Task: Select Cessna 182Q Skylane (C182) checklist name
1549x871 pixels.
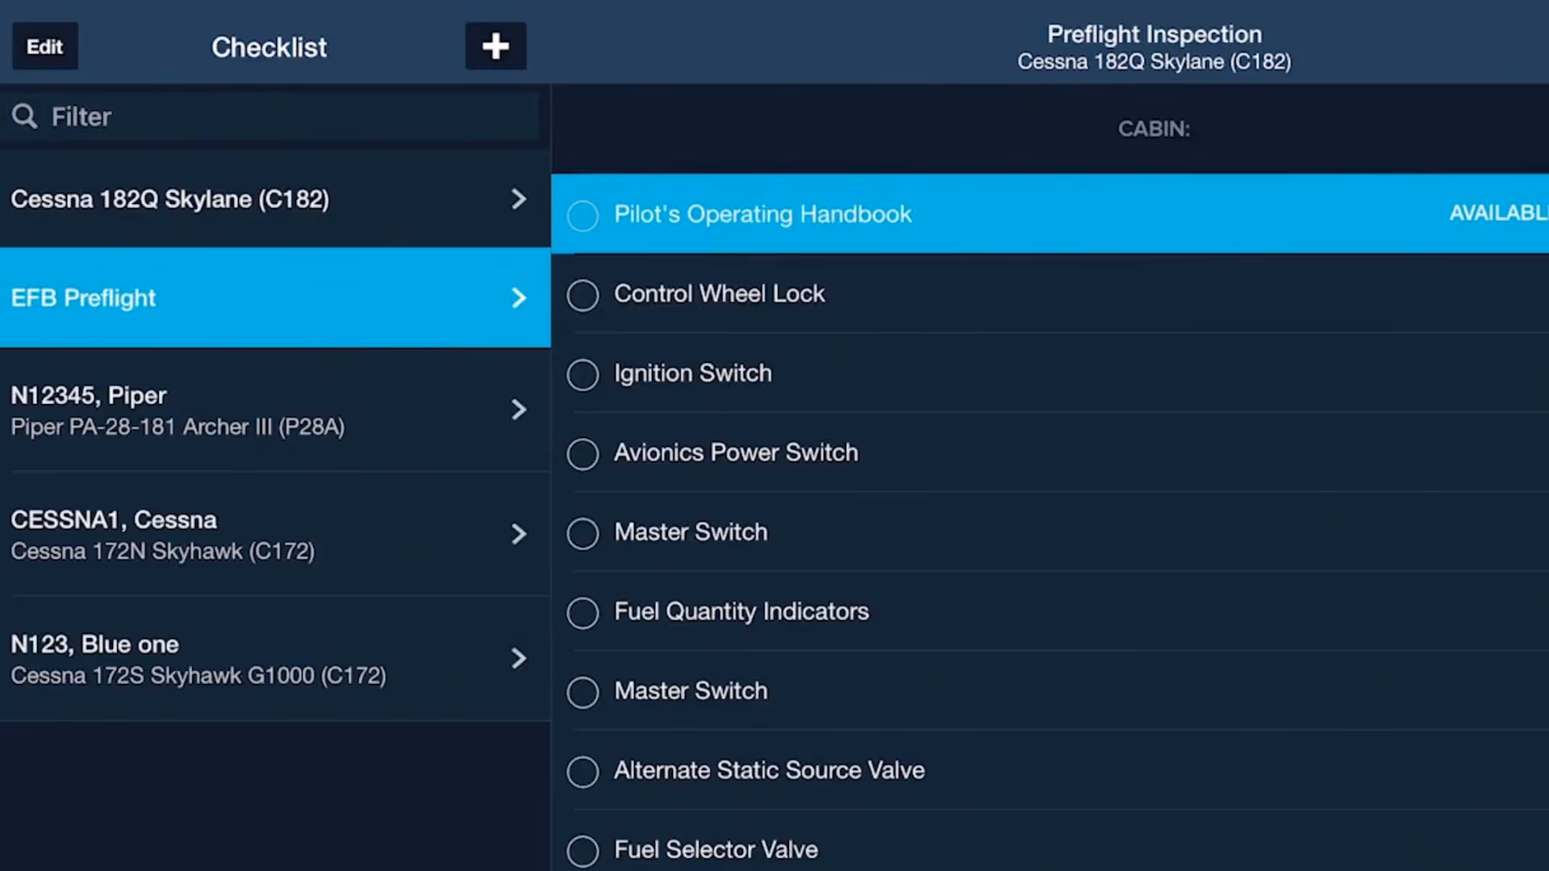Action: [x=170, y=199]
